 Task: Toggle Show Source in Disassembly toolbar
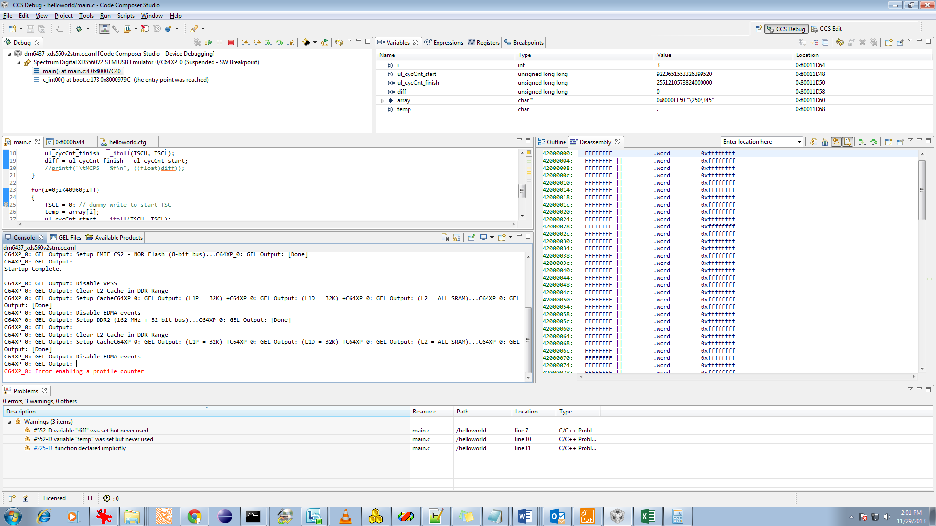[x=848, y=142]
